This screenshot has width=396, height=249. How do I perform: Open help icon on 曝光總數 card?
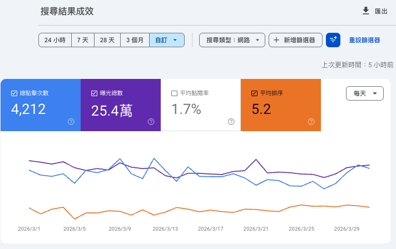(x=151, y=122)
